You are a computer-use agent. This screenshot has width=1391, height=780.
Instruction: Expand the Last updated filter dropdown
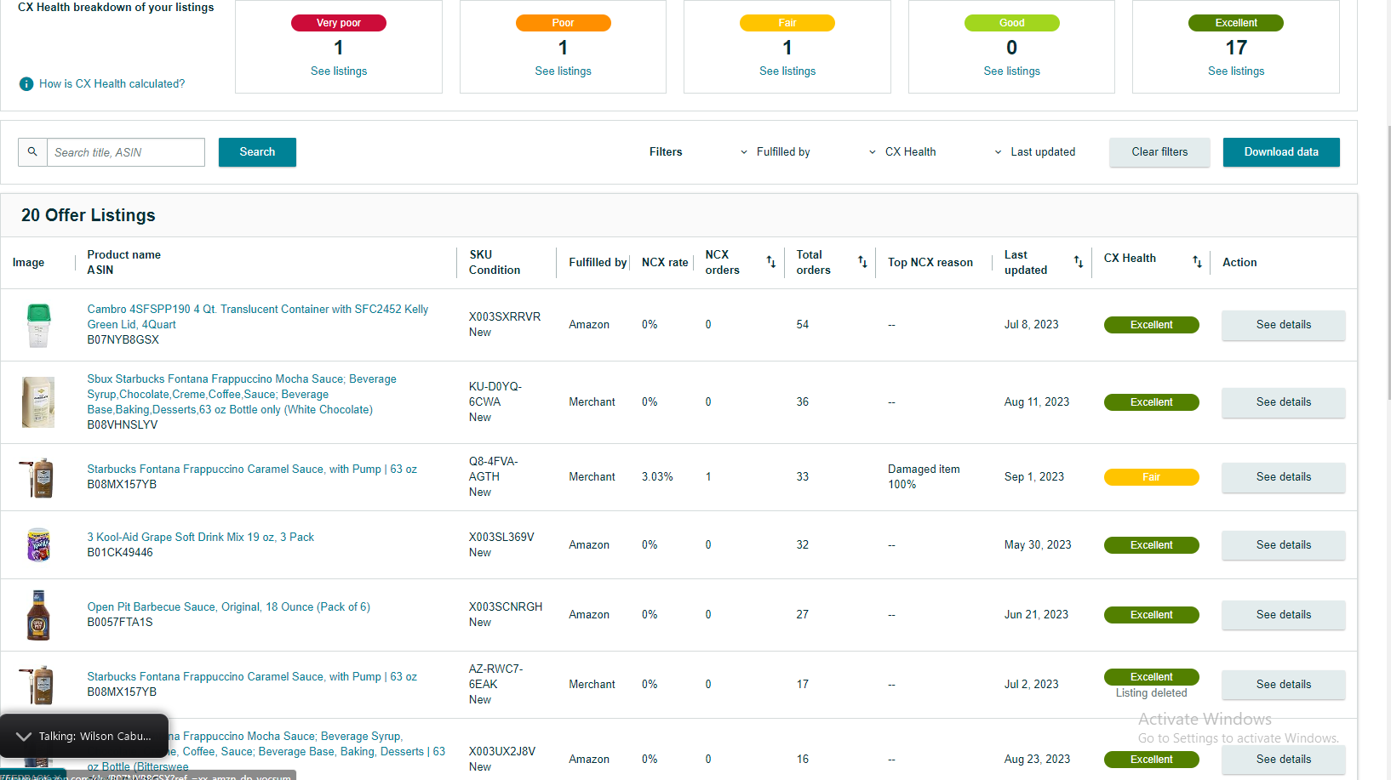click(1034, 152)
